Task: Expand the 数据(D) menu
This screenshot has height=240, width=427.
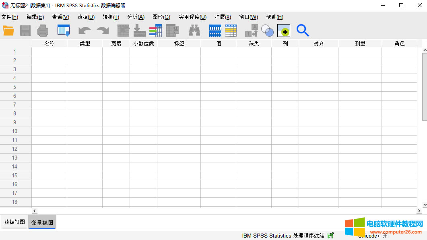Action: (x=86, y=17)
